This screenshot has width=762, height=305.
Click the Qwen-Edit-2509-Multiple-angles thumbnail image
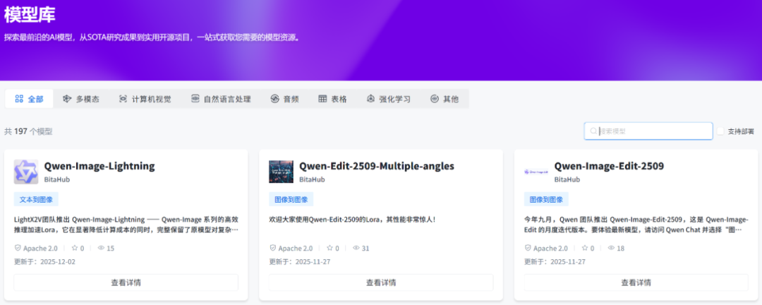[x=281, y=172]
